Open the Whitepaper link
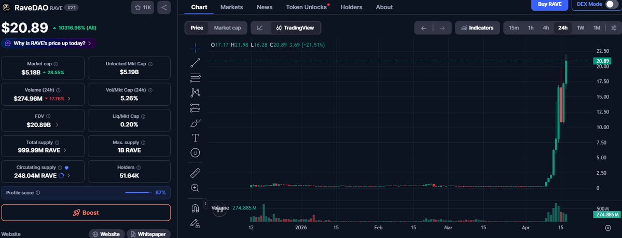 coord(148,234)
